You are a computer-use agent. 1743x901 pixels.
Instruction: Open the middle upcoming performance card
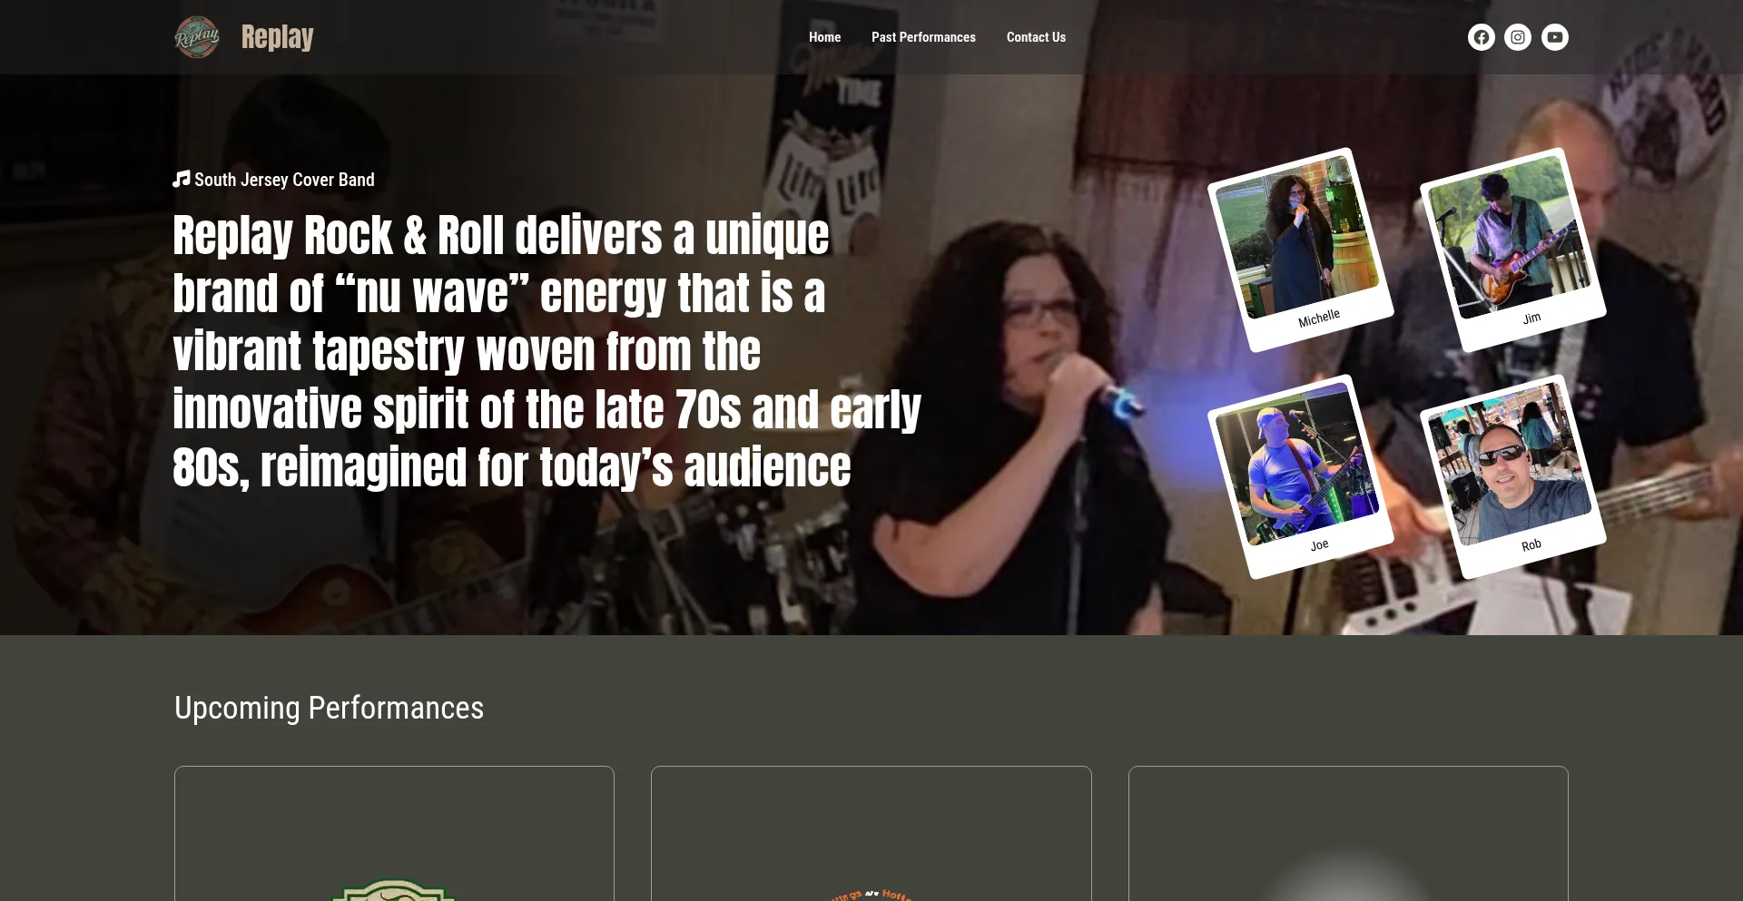point(871,834)
